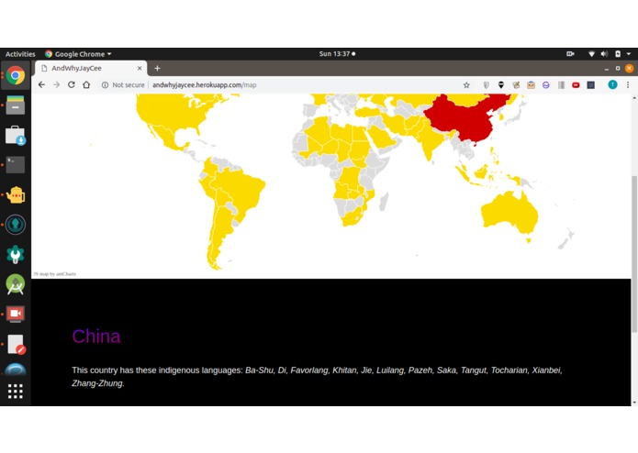The height and width of the screenshot is (453, 638).
Task: Open the red screen recorder dock icon
Action: click(15, 314)
